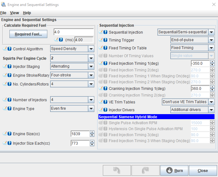Open Fixed Timing Or Table dropdown
The image size is (218, 177).
(192, 48)
